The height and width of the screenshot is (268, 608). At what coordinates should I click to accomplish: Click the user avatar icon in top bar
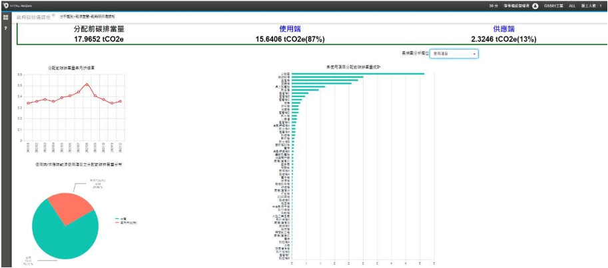535,5
